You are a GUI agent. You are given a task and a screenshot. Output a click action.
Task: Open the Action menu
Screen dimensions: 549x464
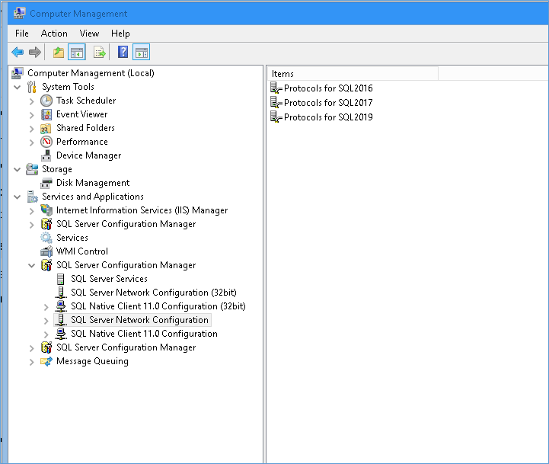pos(54,34)
